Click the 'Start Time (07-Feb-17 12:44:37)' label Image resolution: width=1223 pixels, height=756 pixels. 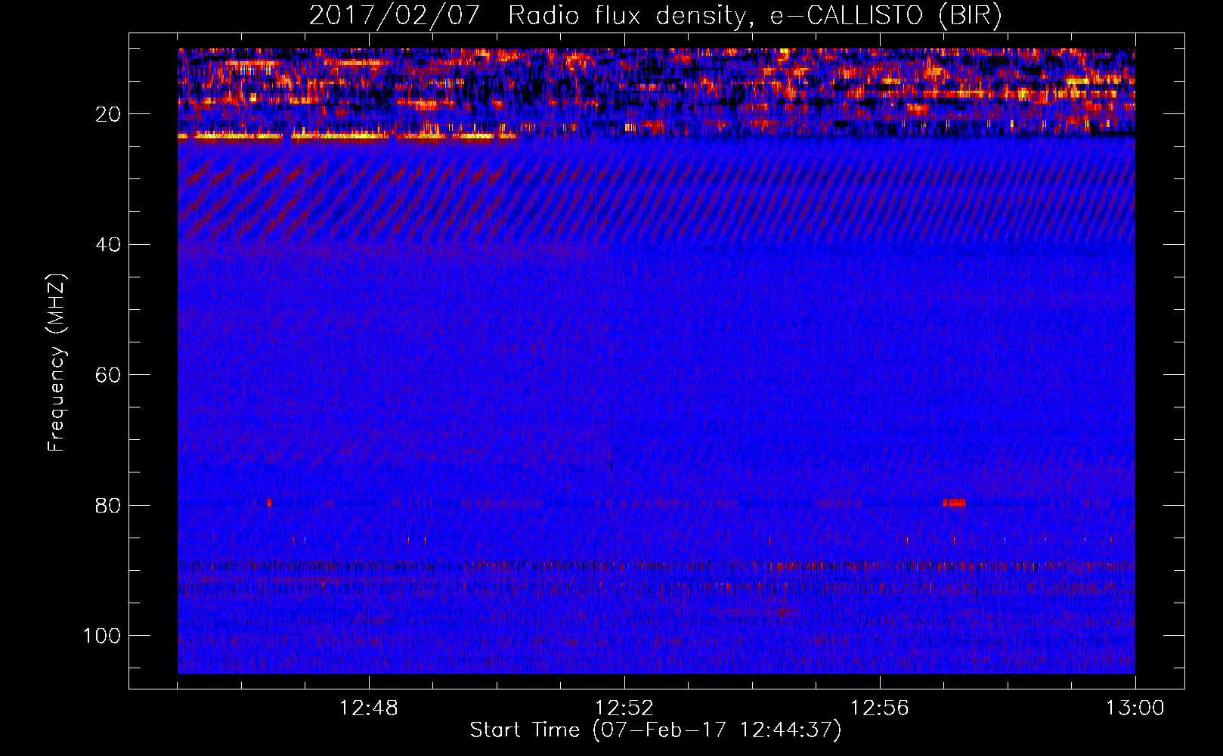[x=655, y=730]
